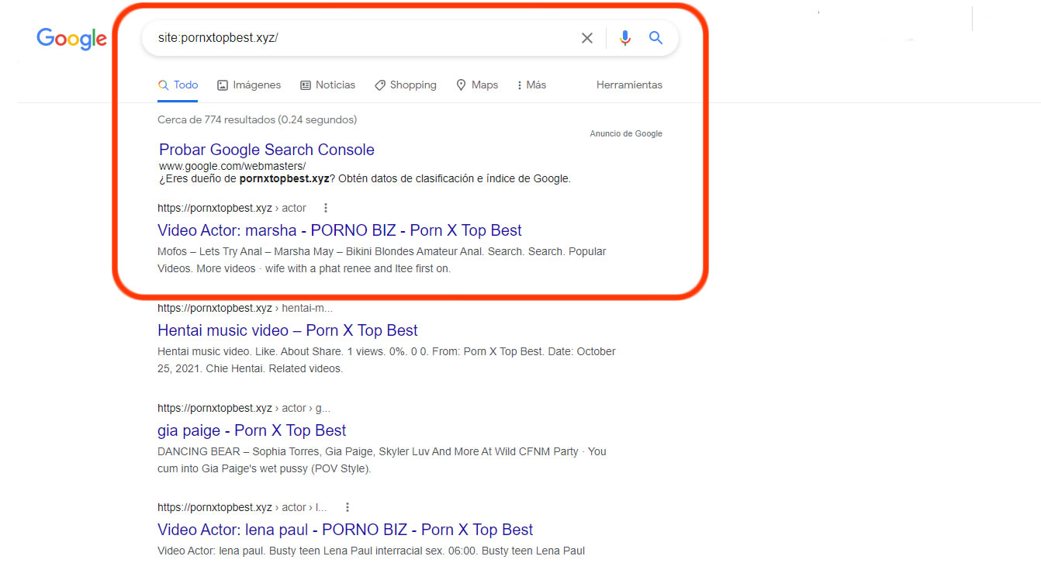Click the 'Anuncio de Google' label
The width and height of the screenshot is (1041, 563).
626,133
